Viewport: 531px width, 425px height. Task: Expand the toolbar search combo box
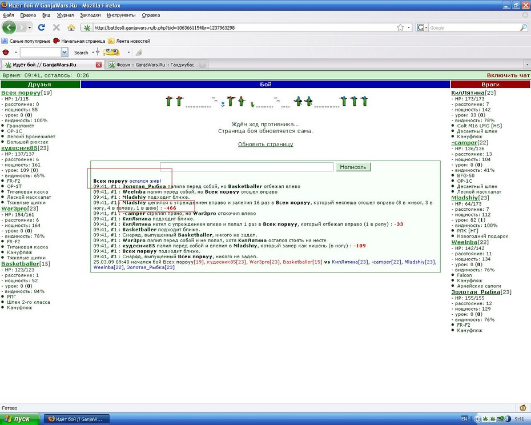(65, 52)
